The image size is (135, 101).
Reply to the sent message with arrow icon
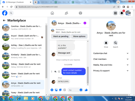point(55,72)
